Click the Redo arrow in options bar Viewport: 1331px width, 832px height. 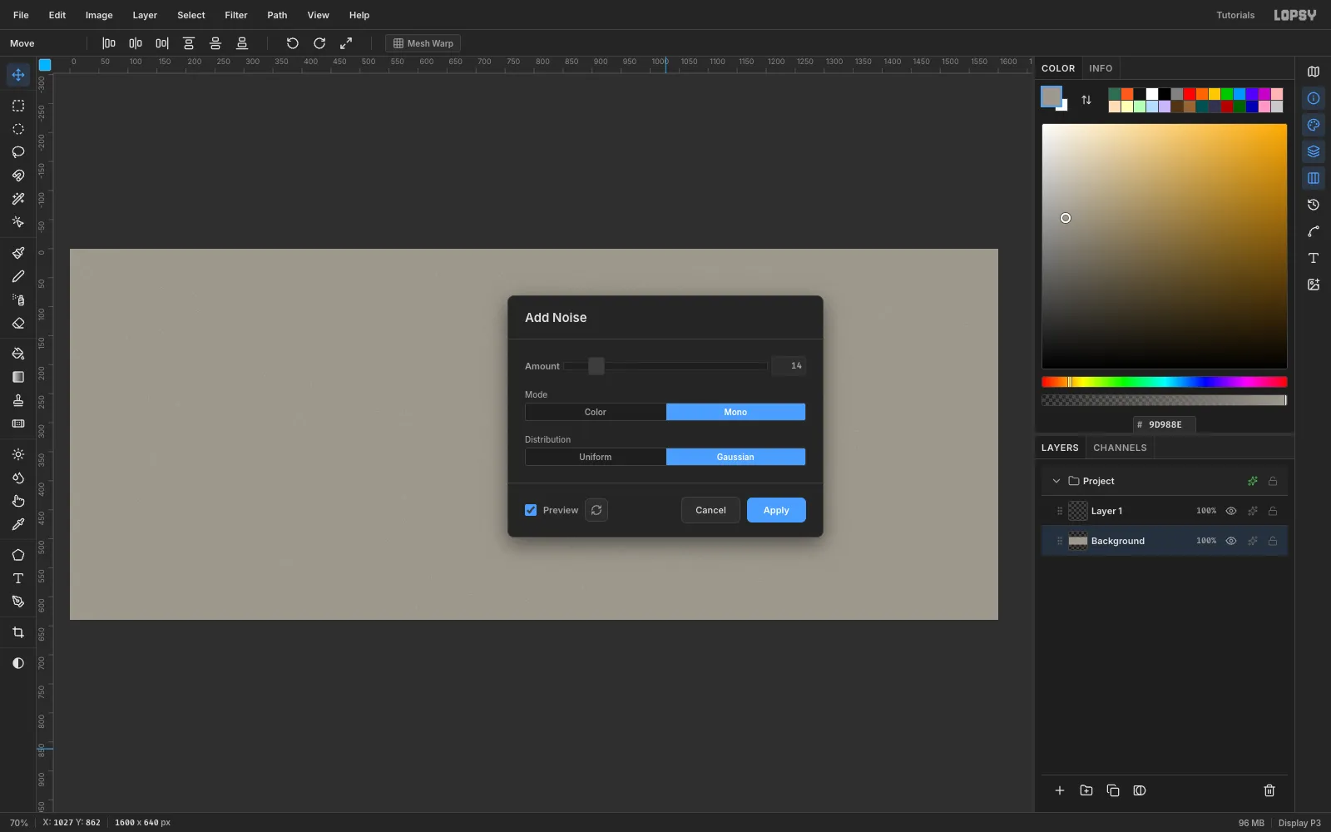[x=319, y=43]
